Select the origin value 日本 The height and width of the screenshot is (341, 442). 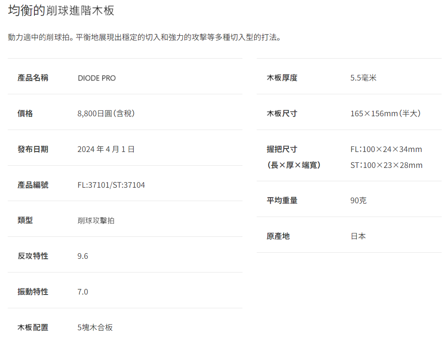tap(358, 236)
